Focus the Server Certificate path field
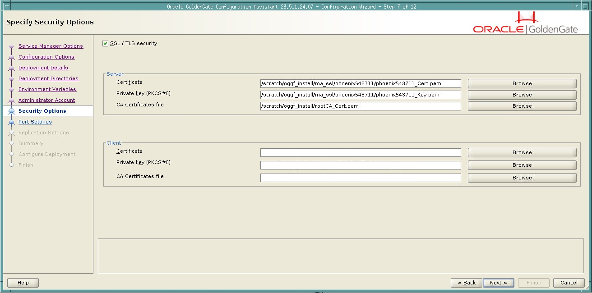 361,83
